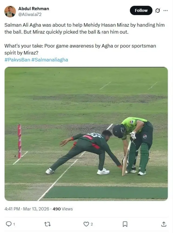Open the #PakvsBan hashtag
This screenshot has height=233, width=173.
pos(17,60)
